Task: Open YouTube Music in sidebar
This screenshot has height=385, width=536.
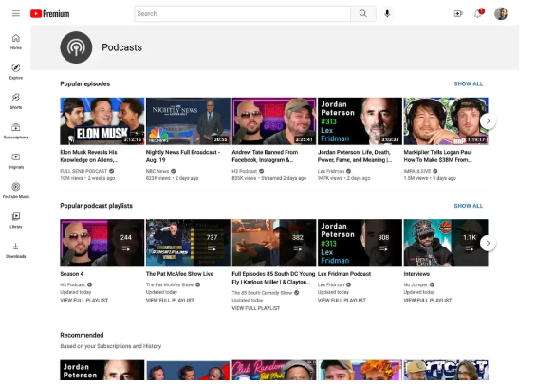Action: click(16, 191)
